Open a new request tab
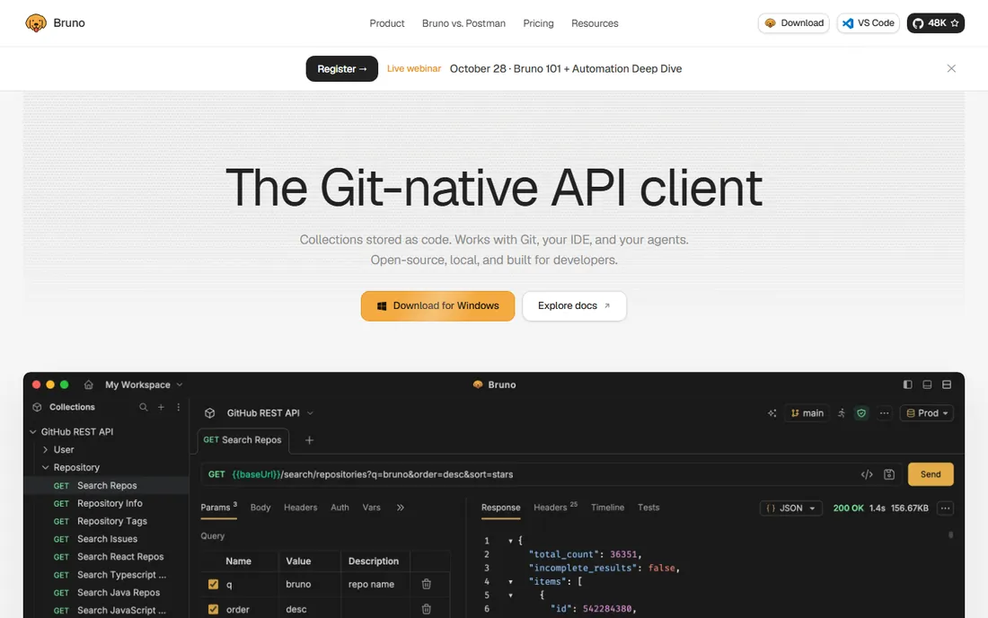 [309, 440]
